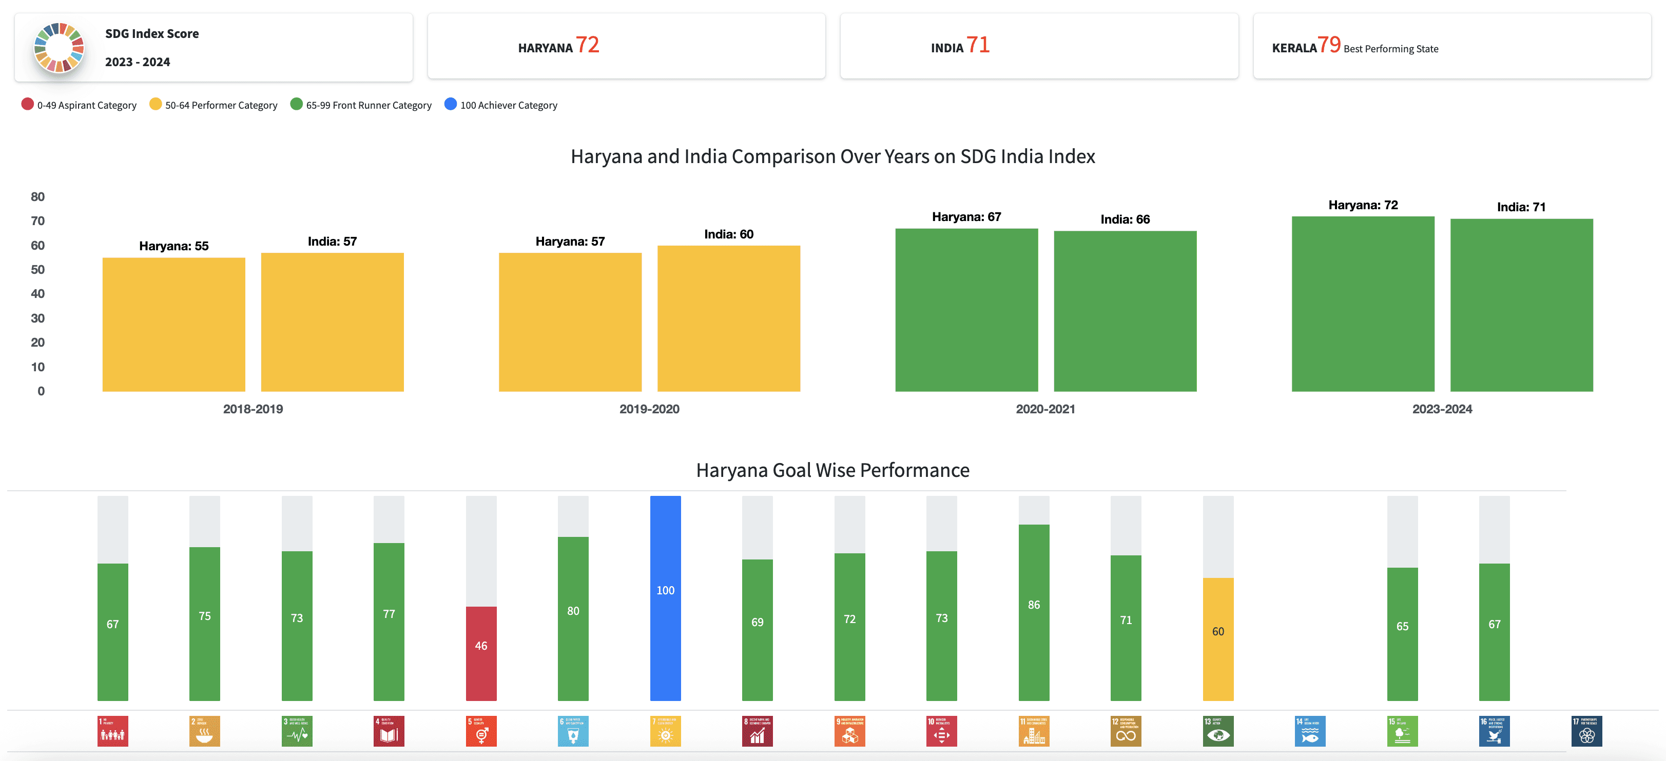The image size is (1666, 761).
Task: Open the SDG 7 Clean Energy icon
Action: [x=666, y=731]
